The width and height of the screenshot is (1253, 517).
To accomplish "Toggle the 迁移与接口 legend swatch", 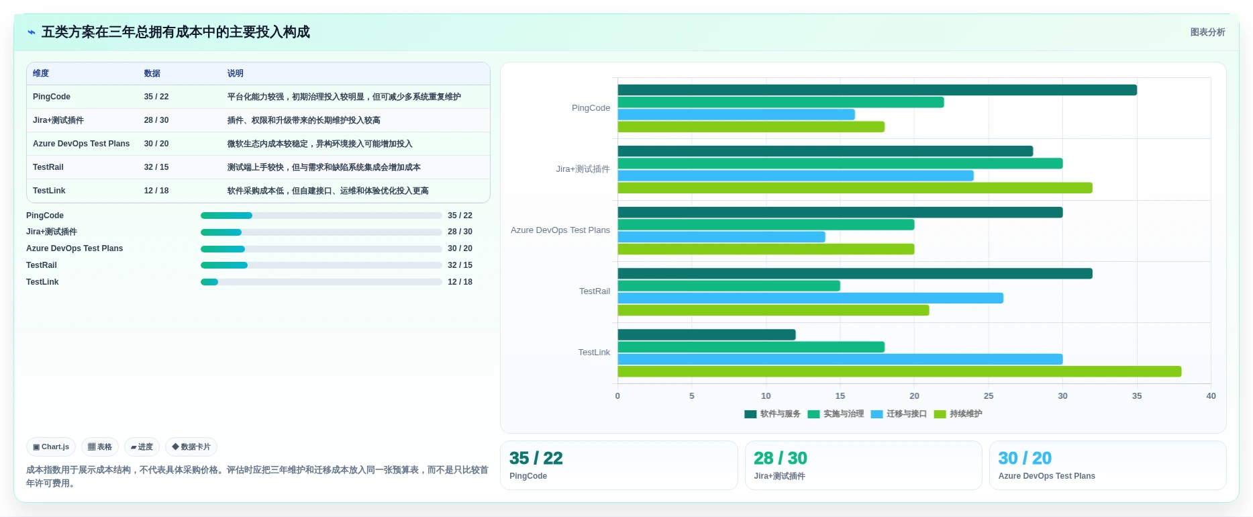I will [876, 414].
